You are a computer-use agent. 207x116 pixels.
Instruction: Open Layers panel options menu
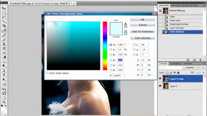click(x=204, y=64)
